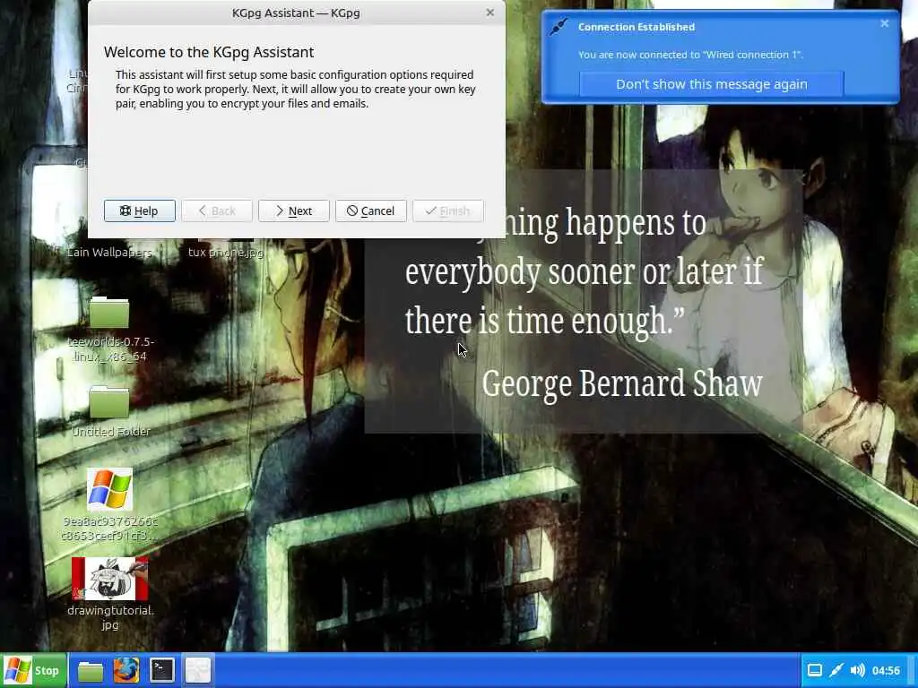The height and width of the screenshot is (688, 918).
Task: Select the drawingtutorial.jpg thumbnail
Action: point(110,579)
